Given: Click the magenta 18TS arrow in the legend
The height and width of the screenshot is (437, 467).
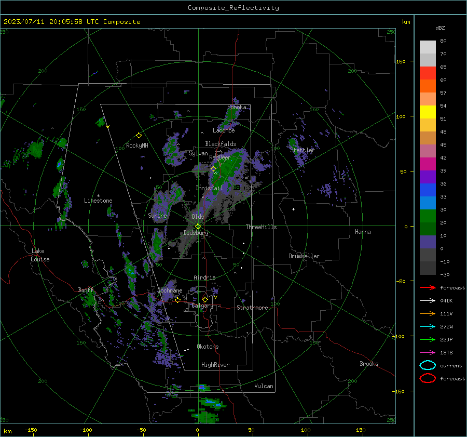Looking at the screenshot, I should (428, 353).
